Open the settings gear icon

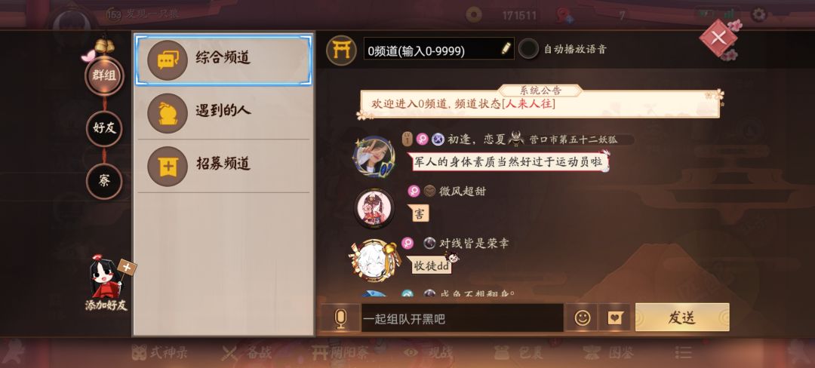(759, 14)
